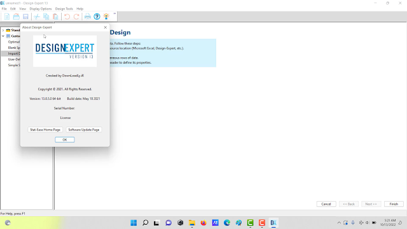Open the Design Tools menu
This screenshot has width=407, height=229.
(x=64, y=8)
